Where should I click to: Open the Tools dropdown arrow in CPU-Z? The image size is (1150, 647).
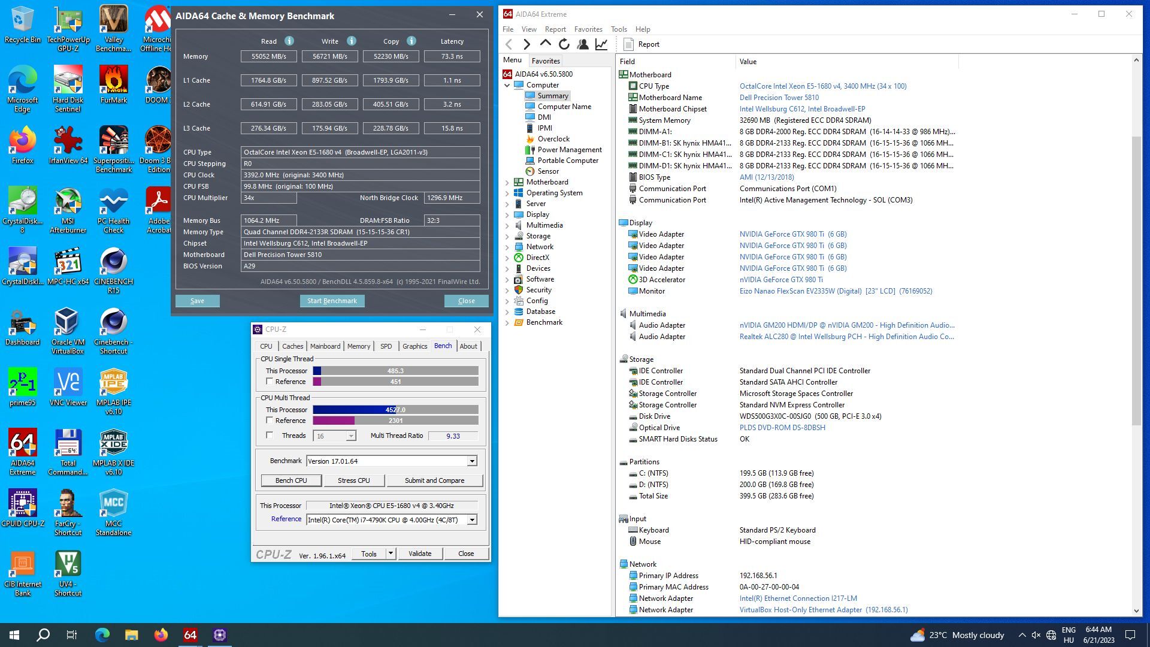[x=391, y=554]
